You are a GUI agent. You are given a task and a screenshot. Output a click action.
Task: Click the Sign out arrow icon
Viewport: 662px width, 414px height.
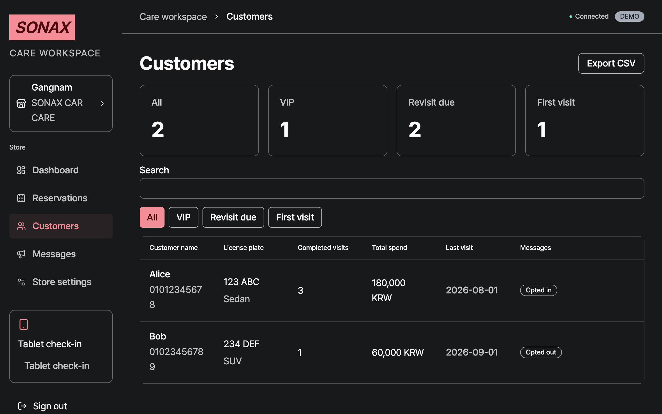22,406
